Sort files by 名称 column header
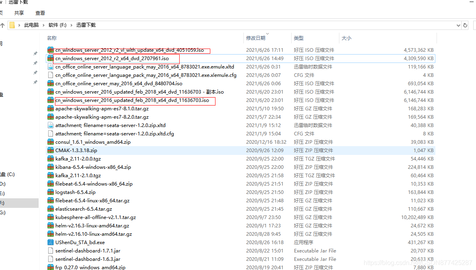 52,38
